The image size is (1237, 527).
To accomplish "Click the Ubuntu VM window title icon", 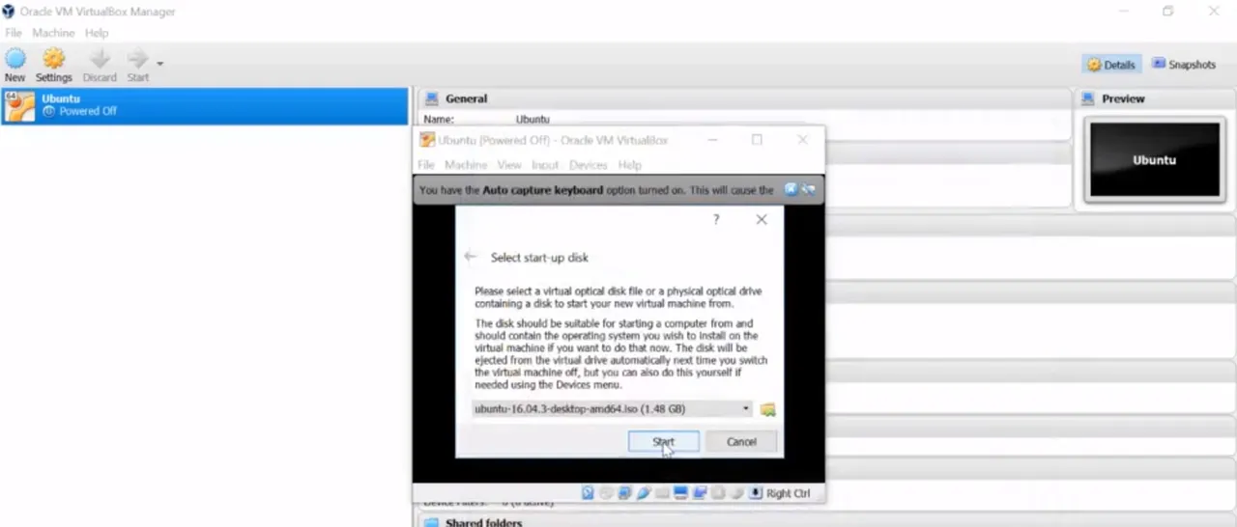I will point(426,140).
